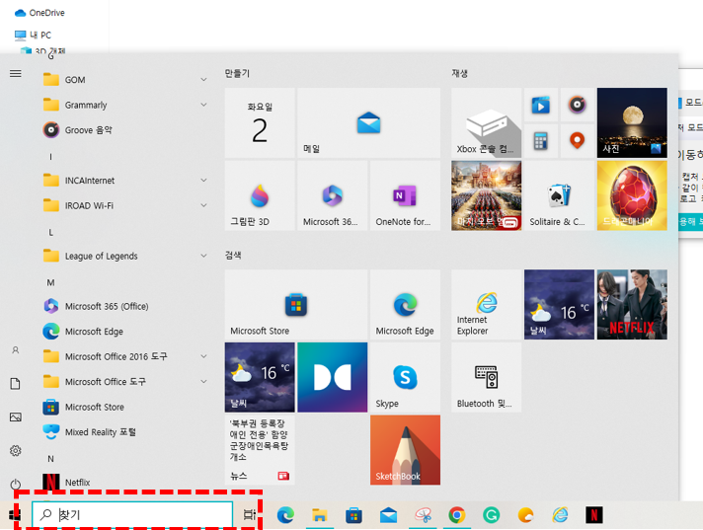
Task: Expand the start menu hamburger
Action: coord(15,73)
